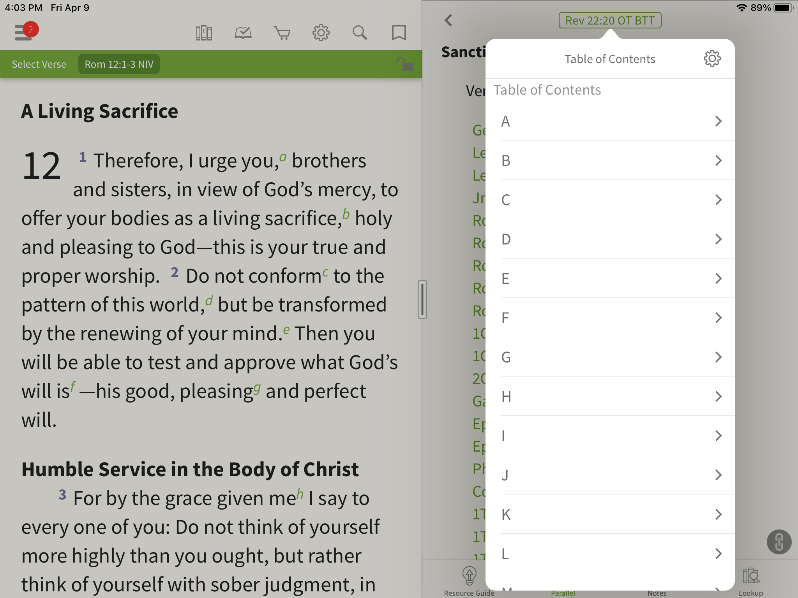Tap footnote e after 'your mind'
The width and height of the screenshot is (798, 598).
click(286, 330)
